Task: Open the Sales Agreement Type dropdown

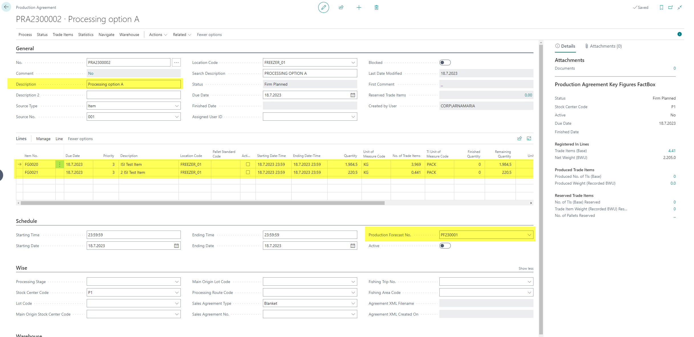Action: click(x=353, y=303)
